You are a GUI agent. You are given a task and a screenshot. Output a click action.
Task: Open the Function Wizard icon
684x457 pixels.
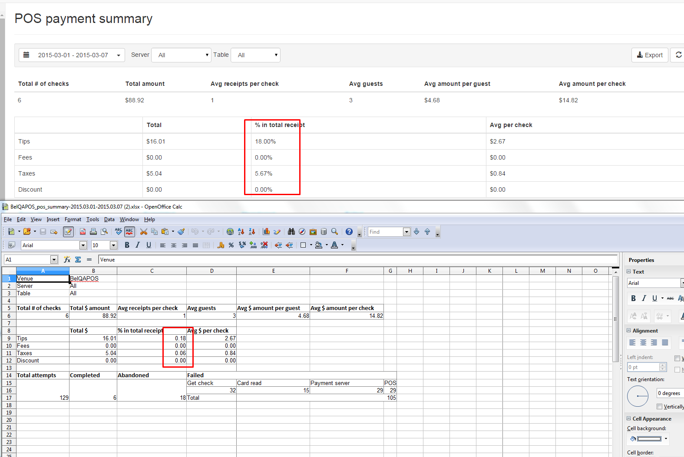click(x=67, y=260)
